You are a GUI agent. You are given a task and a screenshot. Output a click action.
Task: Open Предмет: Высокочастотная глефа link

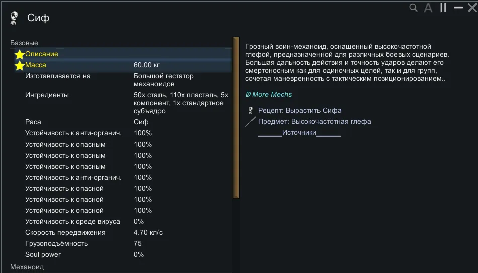point(314,121)
